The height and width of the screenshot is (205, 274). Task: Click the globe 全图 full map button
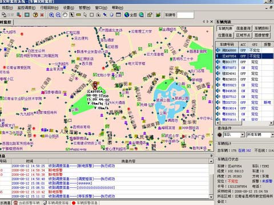131,15
